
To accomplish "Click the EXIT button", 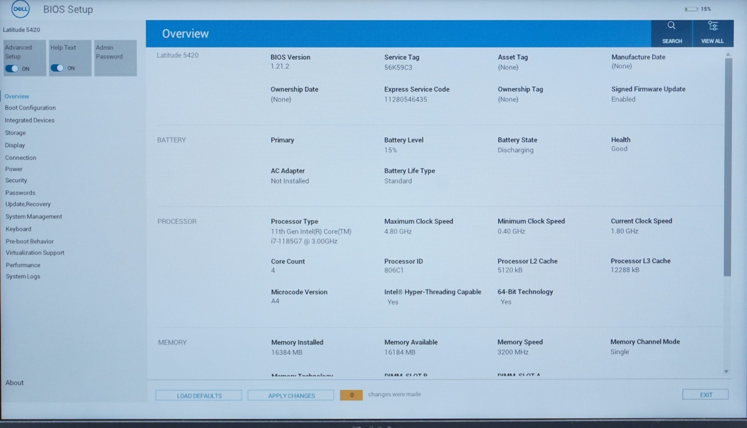I will coord(705,394).
